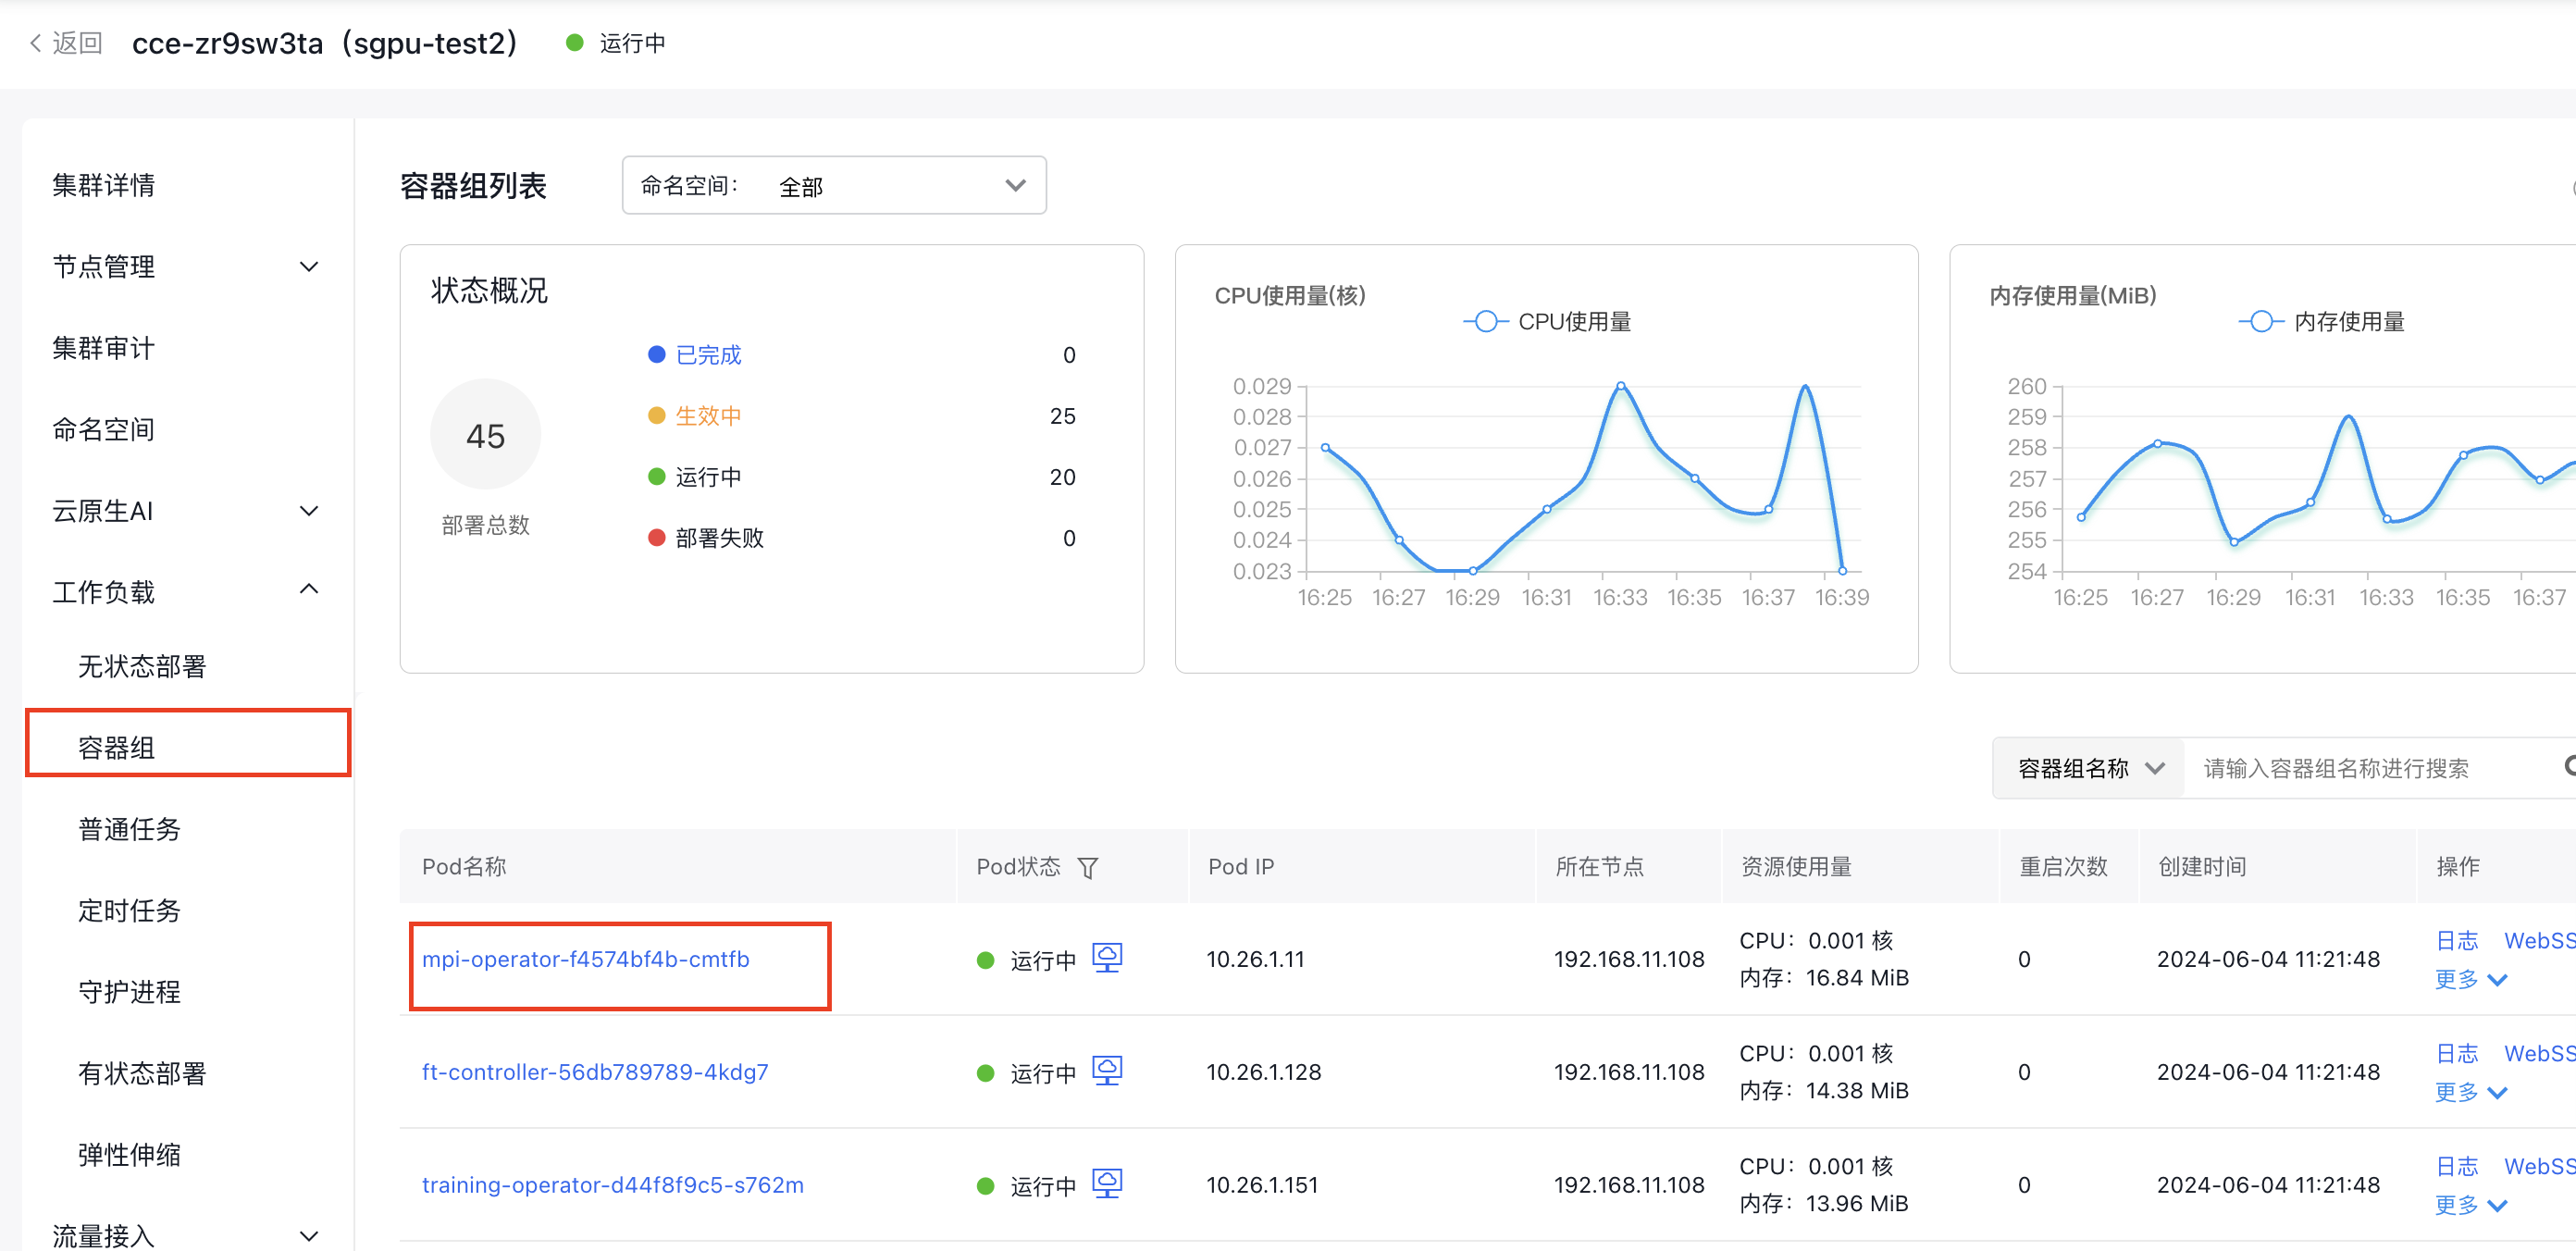Click 内存: 13.96 MiB value
Screen dimensions: 2576x1251
tap(1824, 1204)
